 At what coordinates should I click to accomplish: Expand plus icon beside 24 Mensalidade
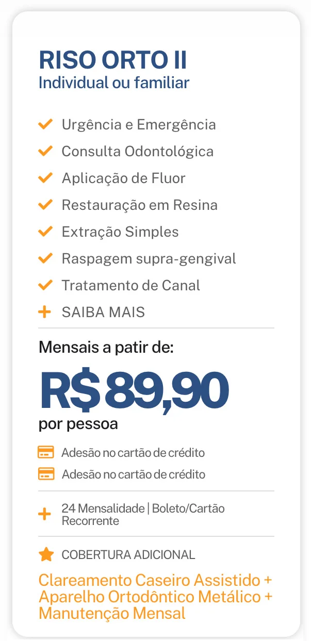pos(45,514)
